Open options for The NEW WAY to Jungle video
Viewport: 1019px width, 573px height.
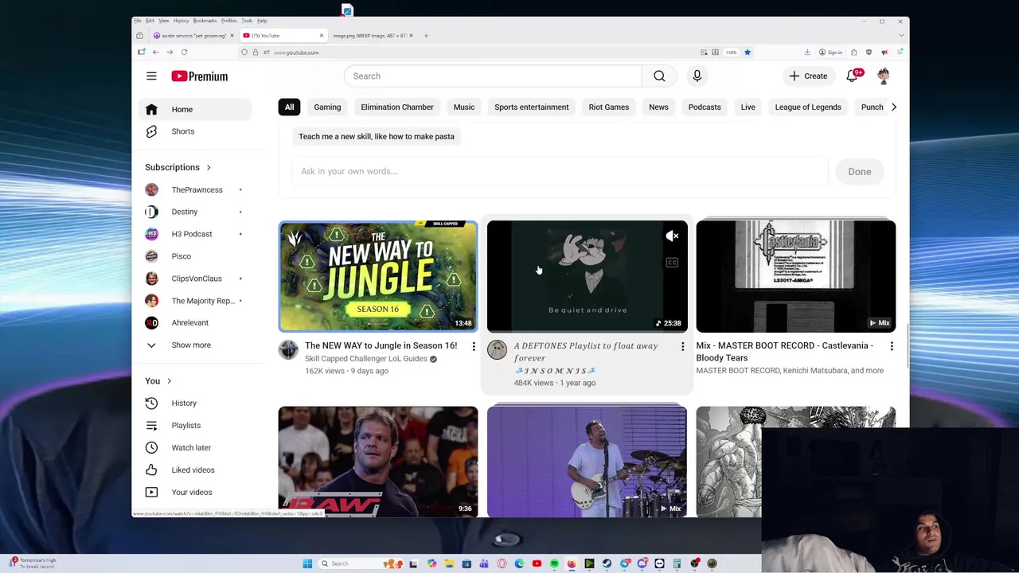pyautogui.click(x=474, y=346)
